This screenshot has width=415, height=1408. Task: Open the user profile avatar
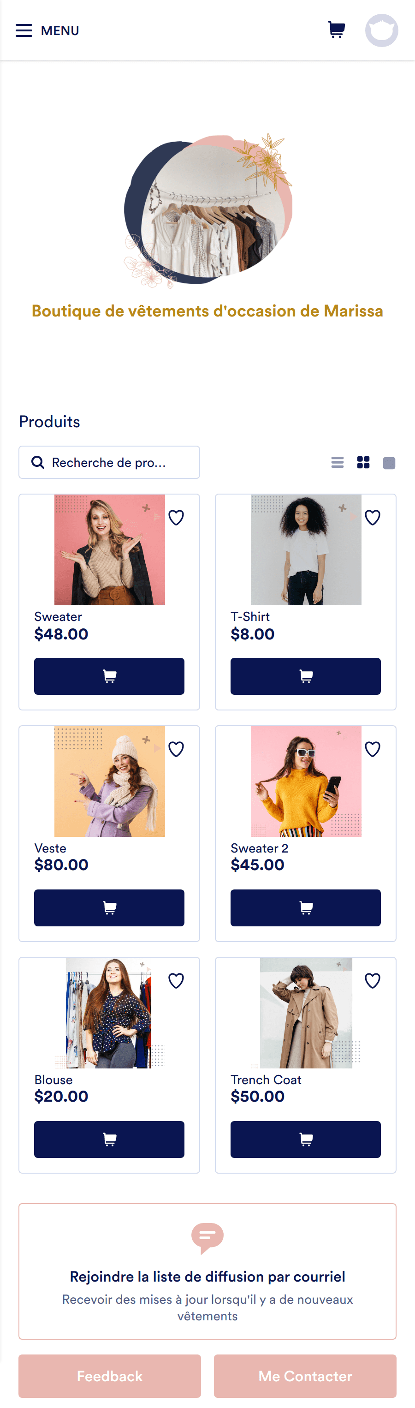(381, 30)
